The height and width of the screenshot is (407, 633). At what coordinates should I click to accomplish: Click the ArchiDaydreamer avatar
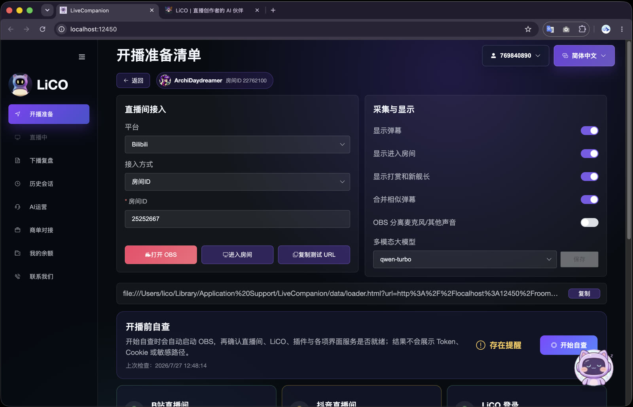click(x=165, y=81)
